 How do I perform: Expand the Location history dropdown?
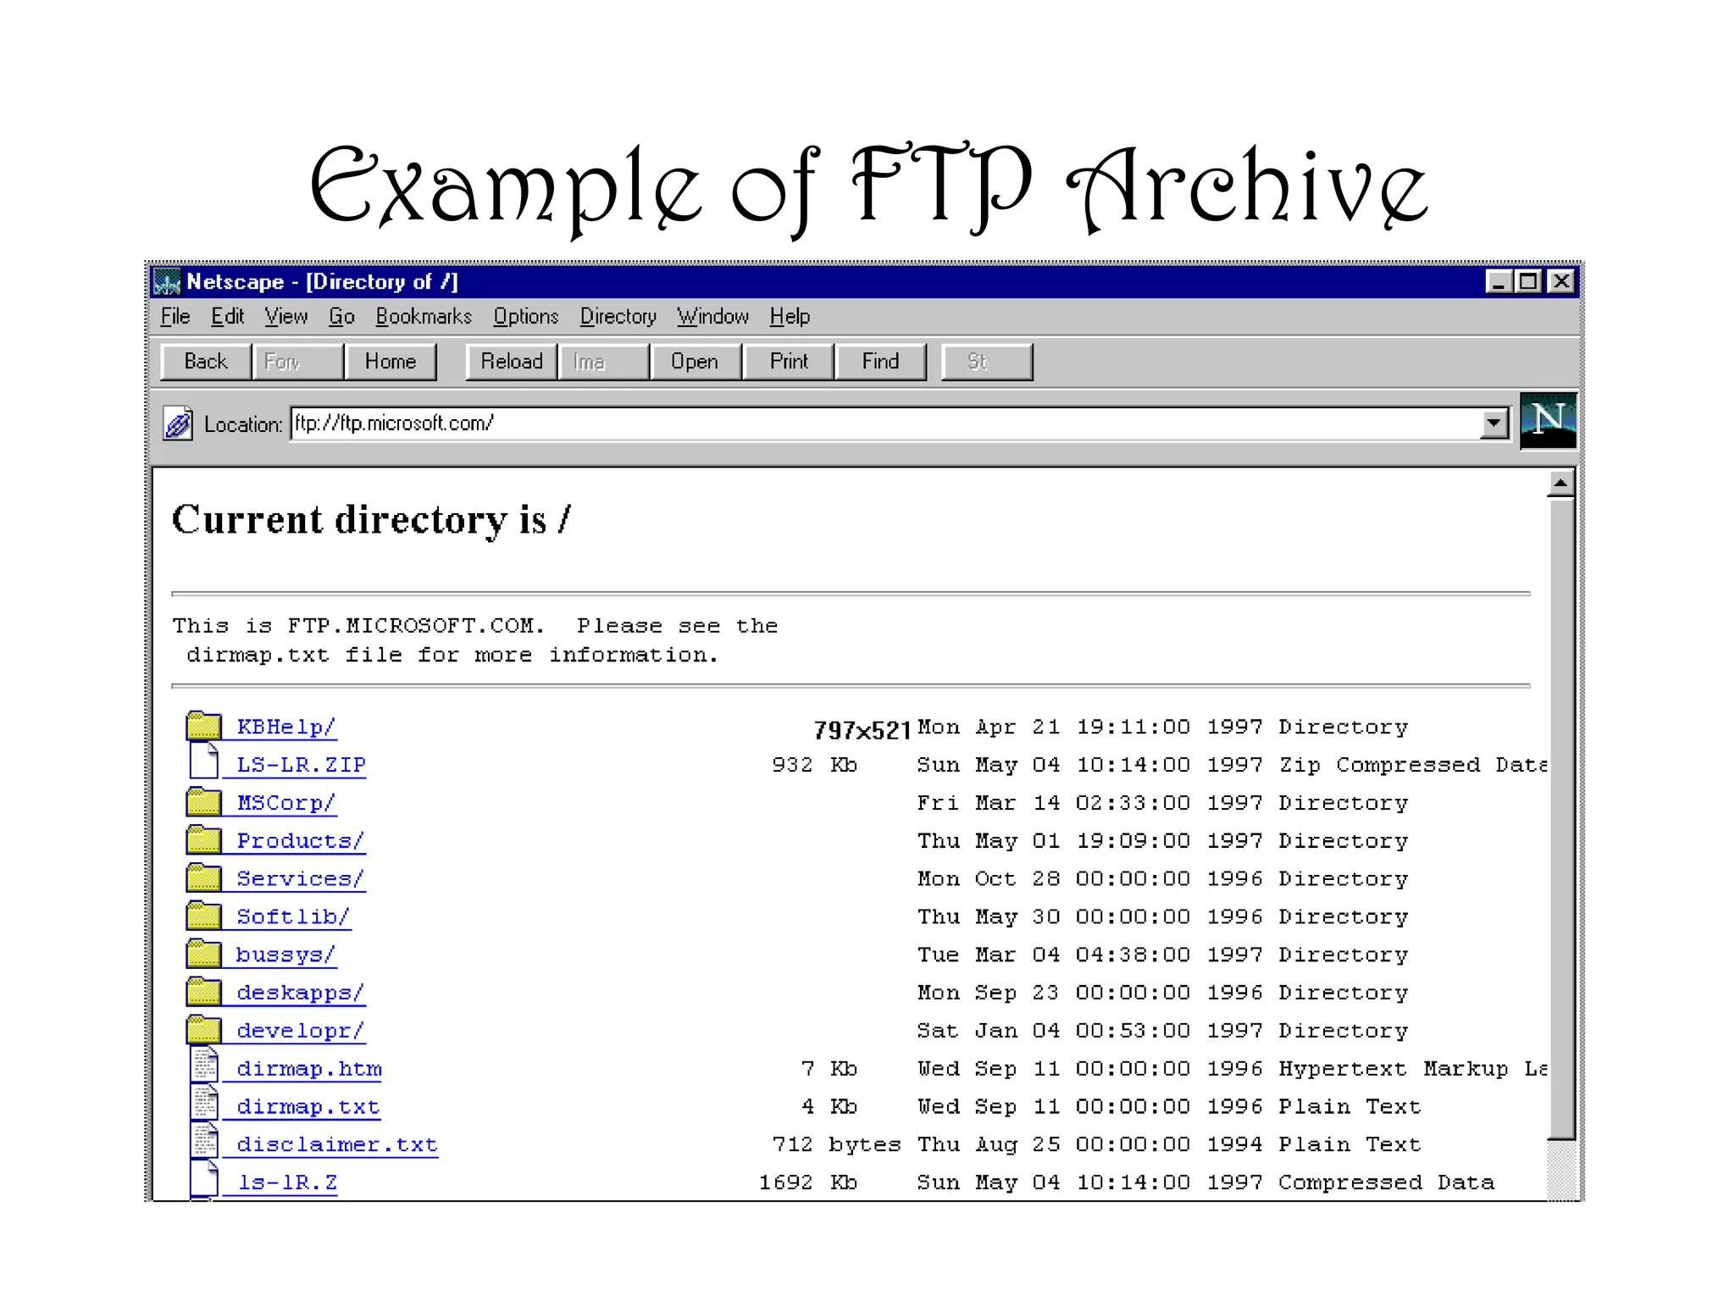[1494, 423]
